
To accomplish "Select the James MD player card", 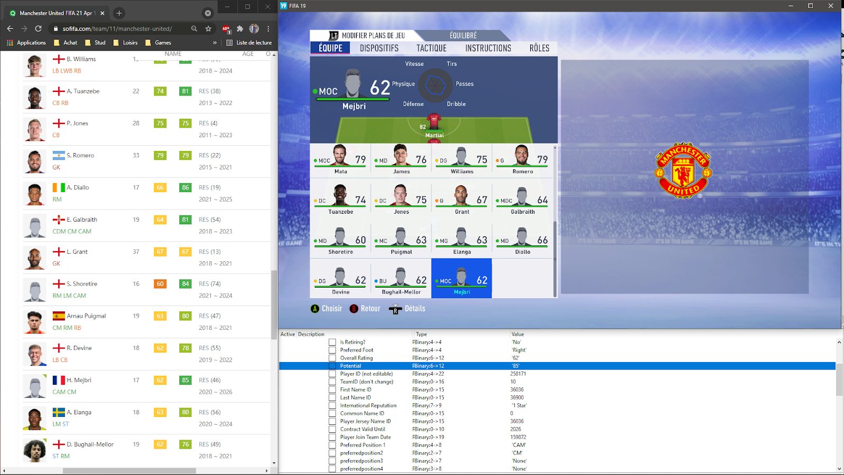I will (x=401, y=159).
